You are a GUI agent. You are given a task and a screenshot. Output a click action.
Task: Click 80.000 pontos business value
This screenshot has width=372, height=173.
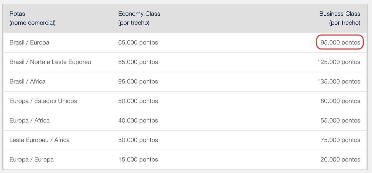point(340,101)
